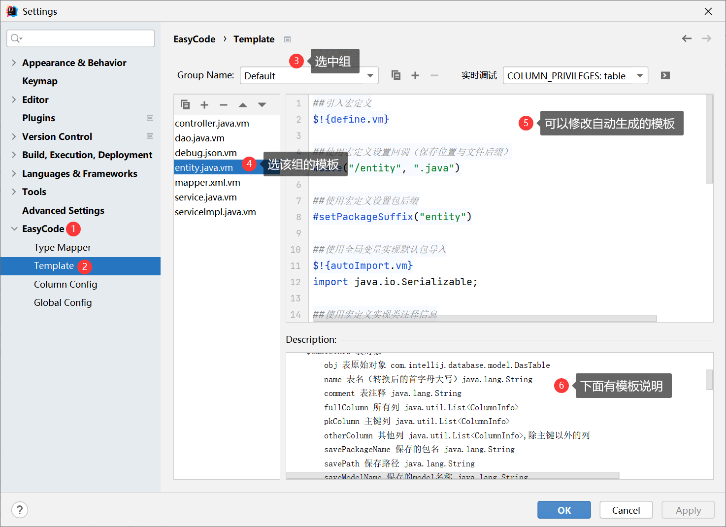Click the copy group icon next to Group Name
This screenshot has width=726, height=527.
click(x=396, y=75)
